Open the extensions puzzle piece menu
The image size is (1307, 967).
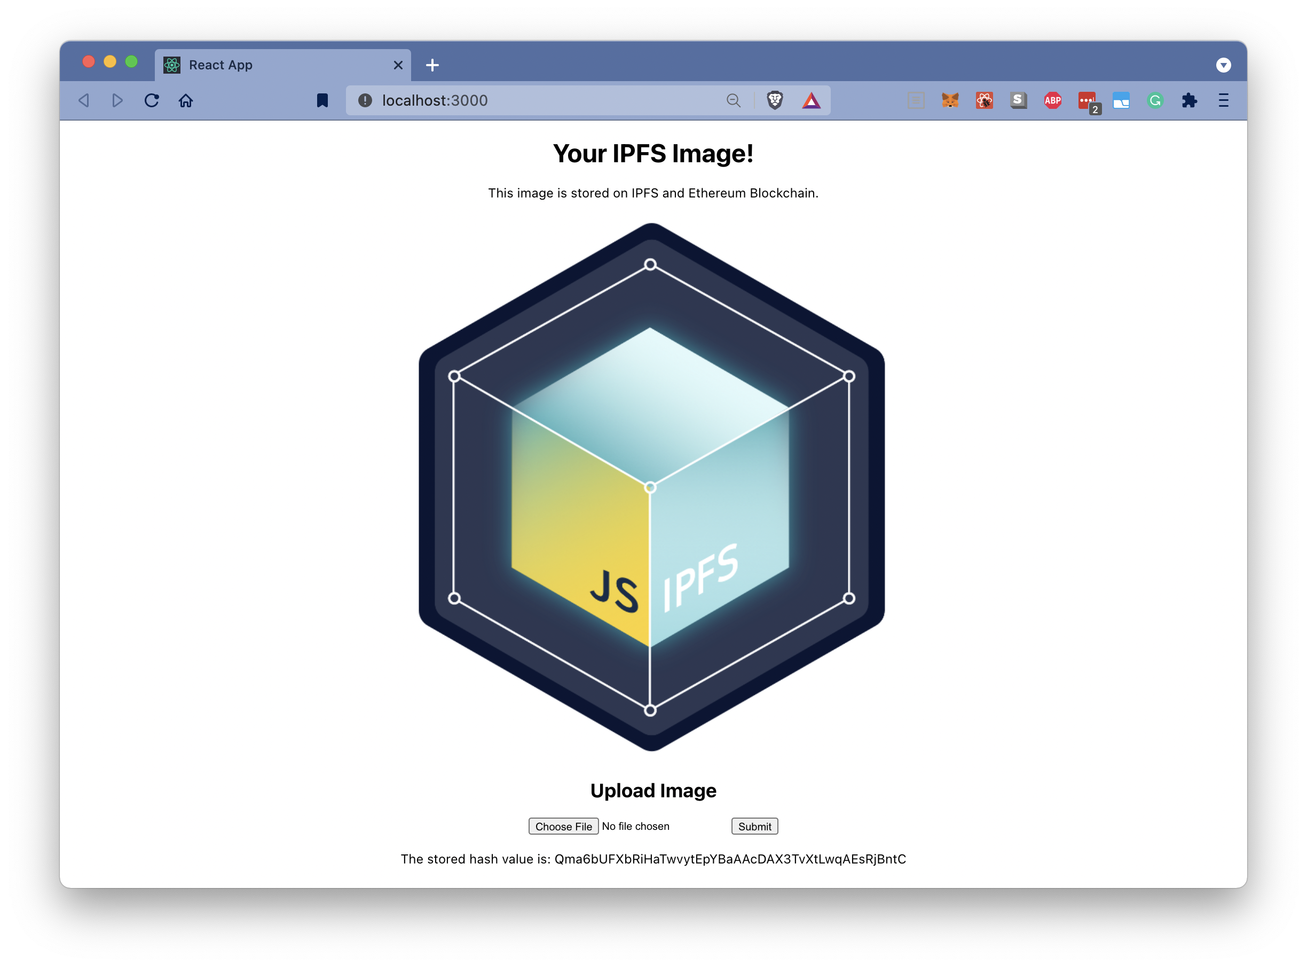coord(1188,101)
